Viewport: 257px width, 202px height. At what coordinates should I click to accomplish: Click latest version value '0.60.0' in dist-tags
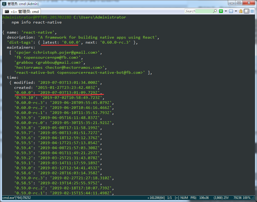pyautogui.click(x=71, y=42)
